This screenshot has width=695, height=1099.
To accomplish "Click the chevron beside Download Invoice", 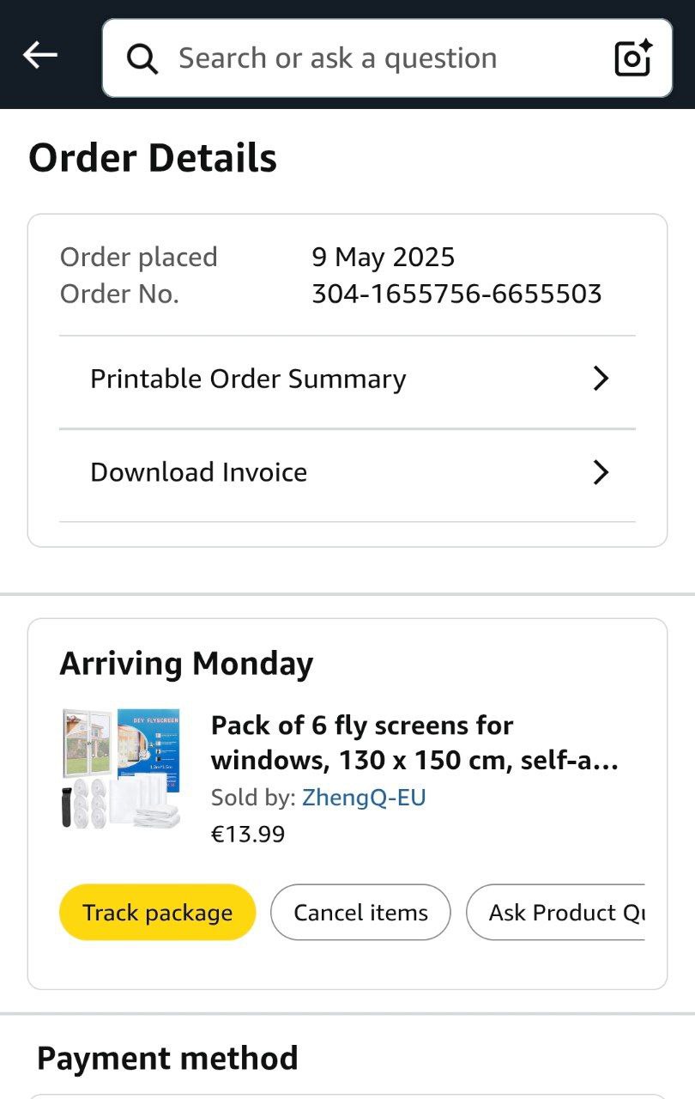I will pyautogui.click(x=601, y=472).
